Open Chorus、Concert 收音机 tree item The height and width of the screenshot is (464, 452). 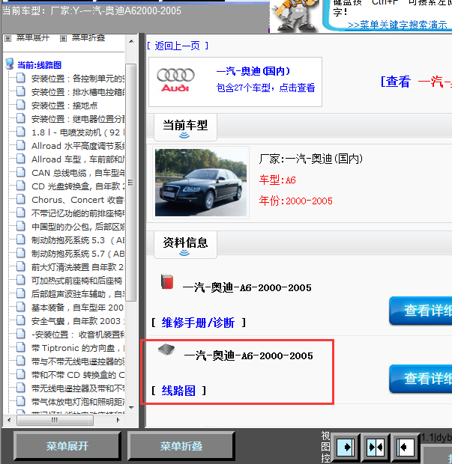pos(78,200)
